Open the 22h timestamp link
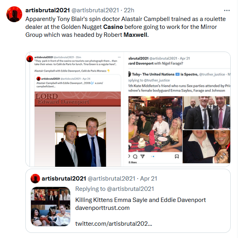243x238 pixels. pos(129,10)
